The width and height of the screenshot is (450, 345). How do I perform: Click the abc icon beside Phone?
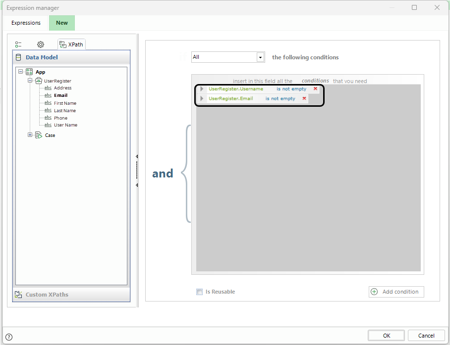point(48,118)
